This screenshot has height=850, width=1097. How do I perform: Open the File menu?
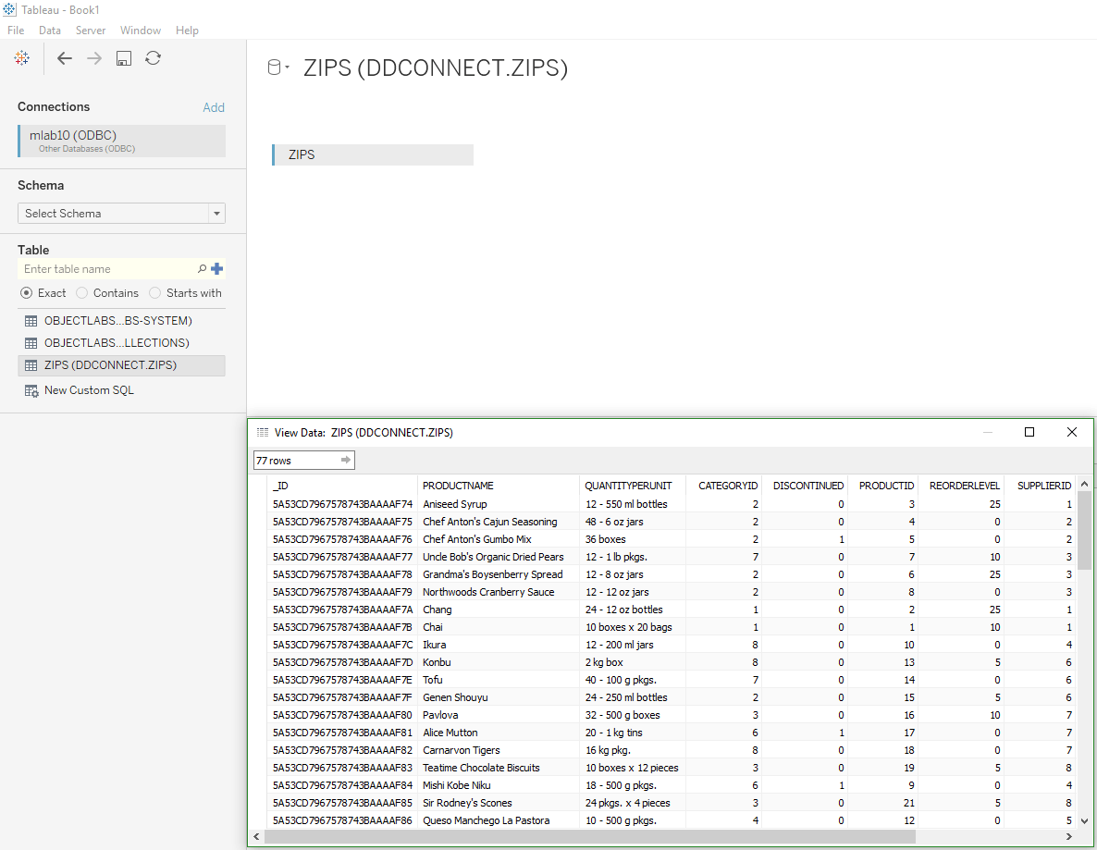pos(16,31)
